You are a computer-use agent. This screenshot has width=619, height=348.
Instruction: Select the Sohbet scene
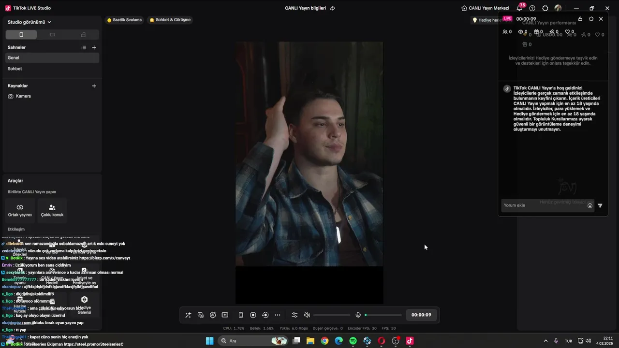tap(52, 69)
